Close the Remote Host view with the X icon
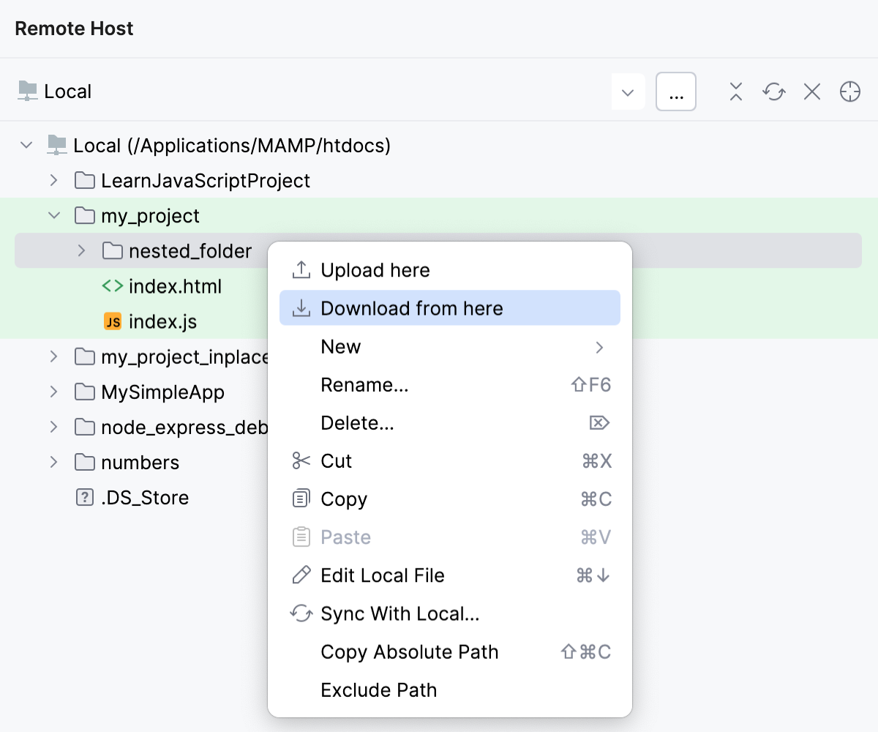The height and width of the screenshot is (732, 878). (811, 91)
